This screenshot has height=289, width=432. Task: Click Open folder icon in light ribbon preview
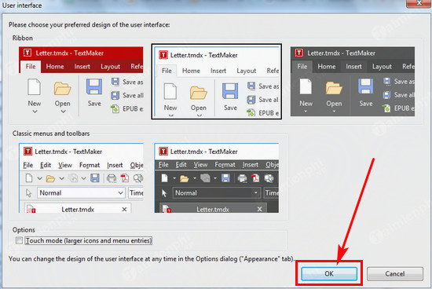199,93
